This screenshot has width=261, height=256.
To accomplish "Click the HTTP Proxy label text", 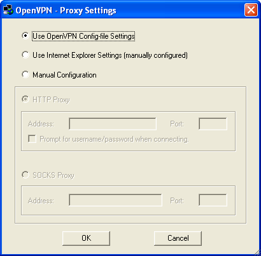I will [51, 100].
